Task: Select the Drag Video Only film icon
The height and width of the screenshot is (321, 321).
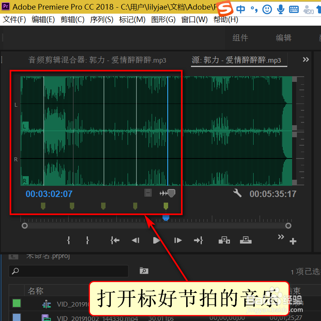Action: (x=148, y=193)
